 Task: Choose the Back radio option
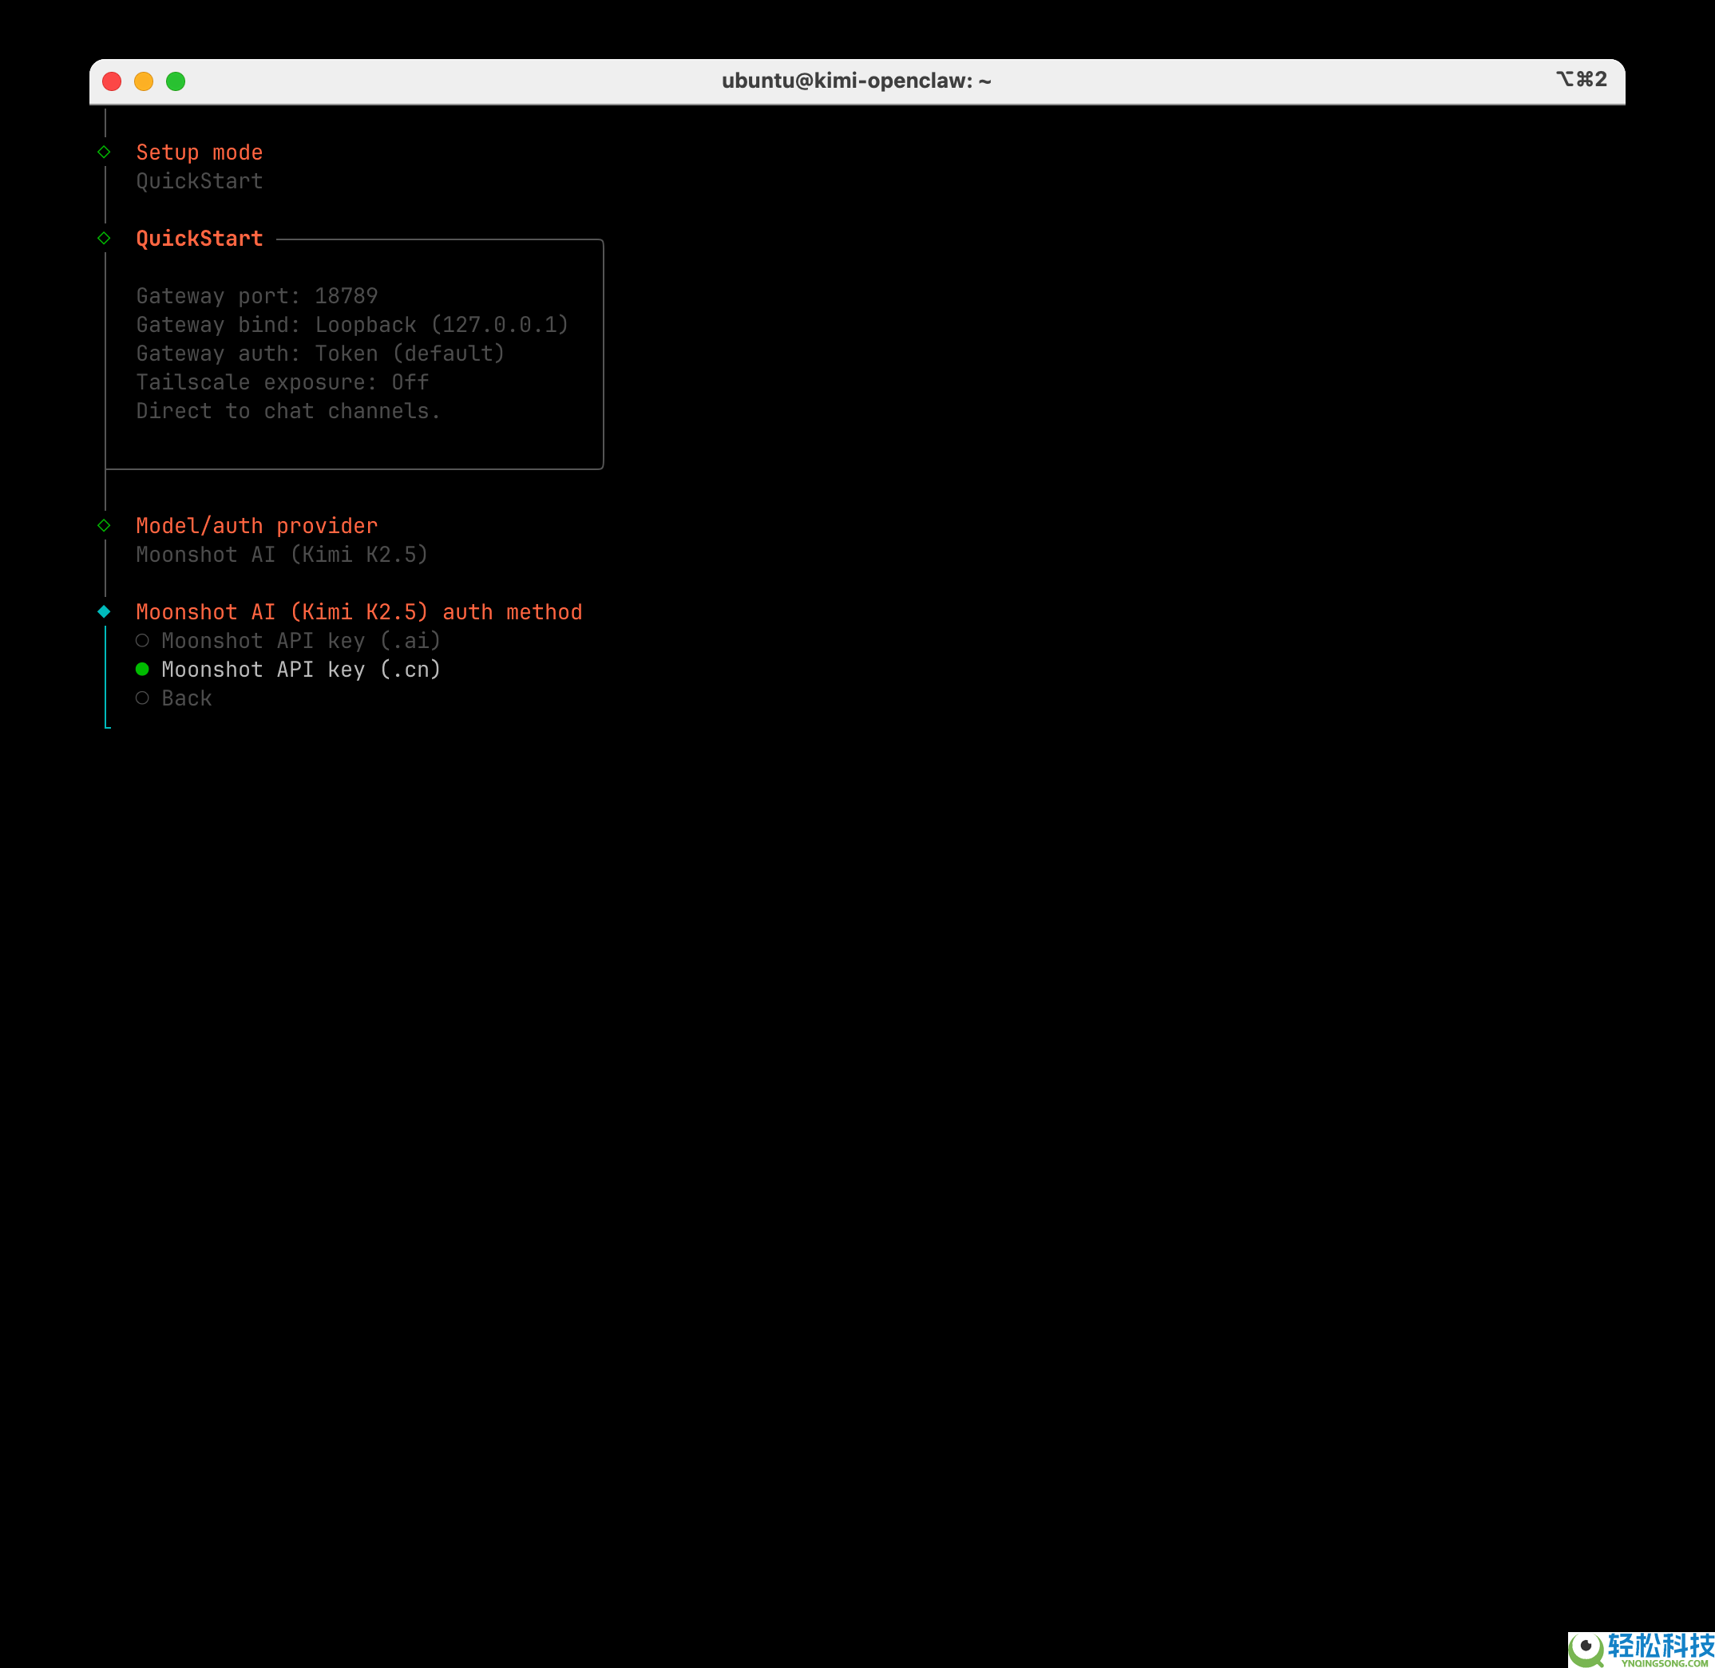coord(173,698)
